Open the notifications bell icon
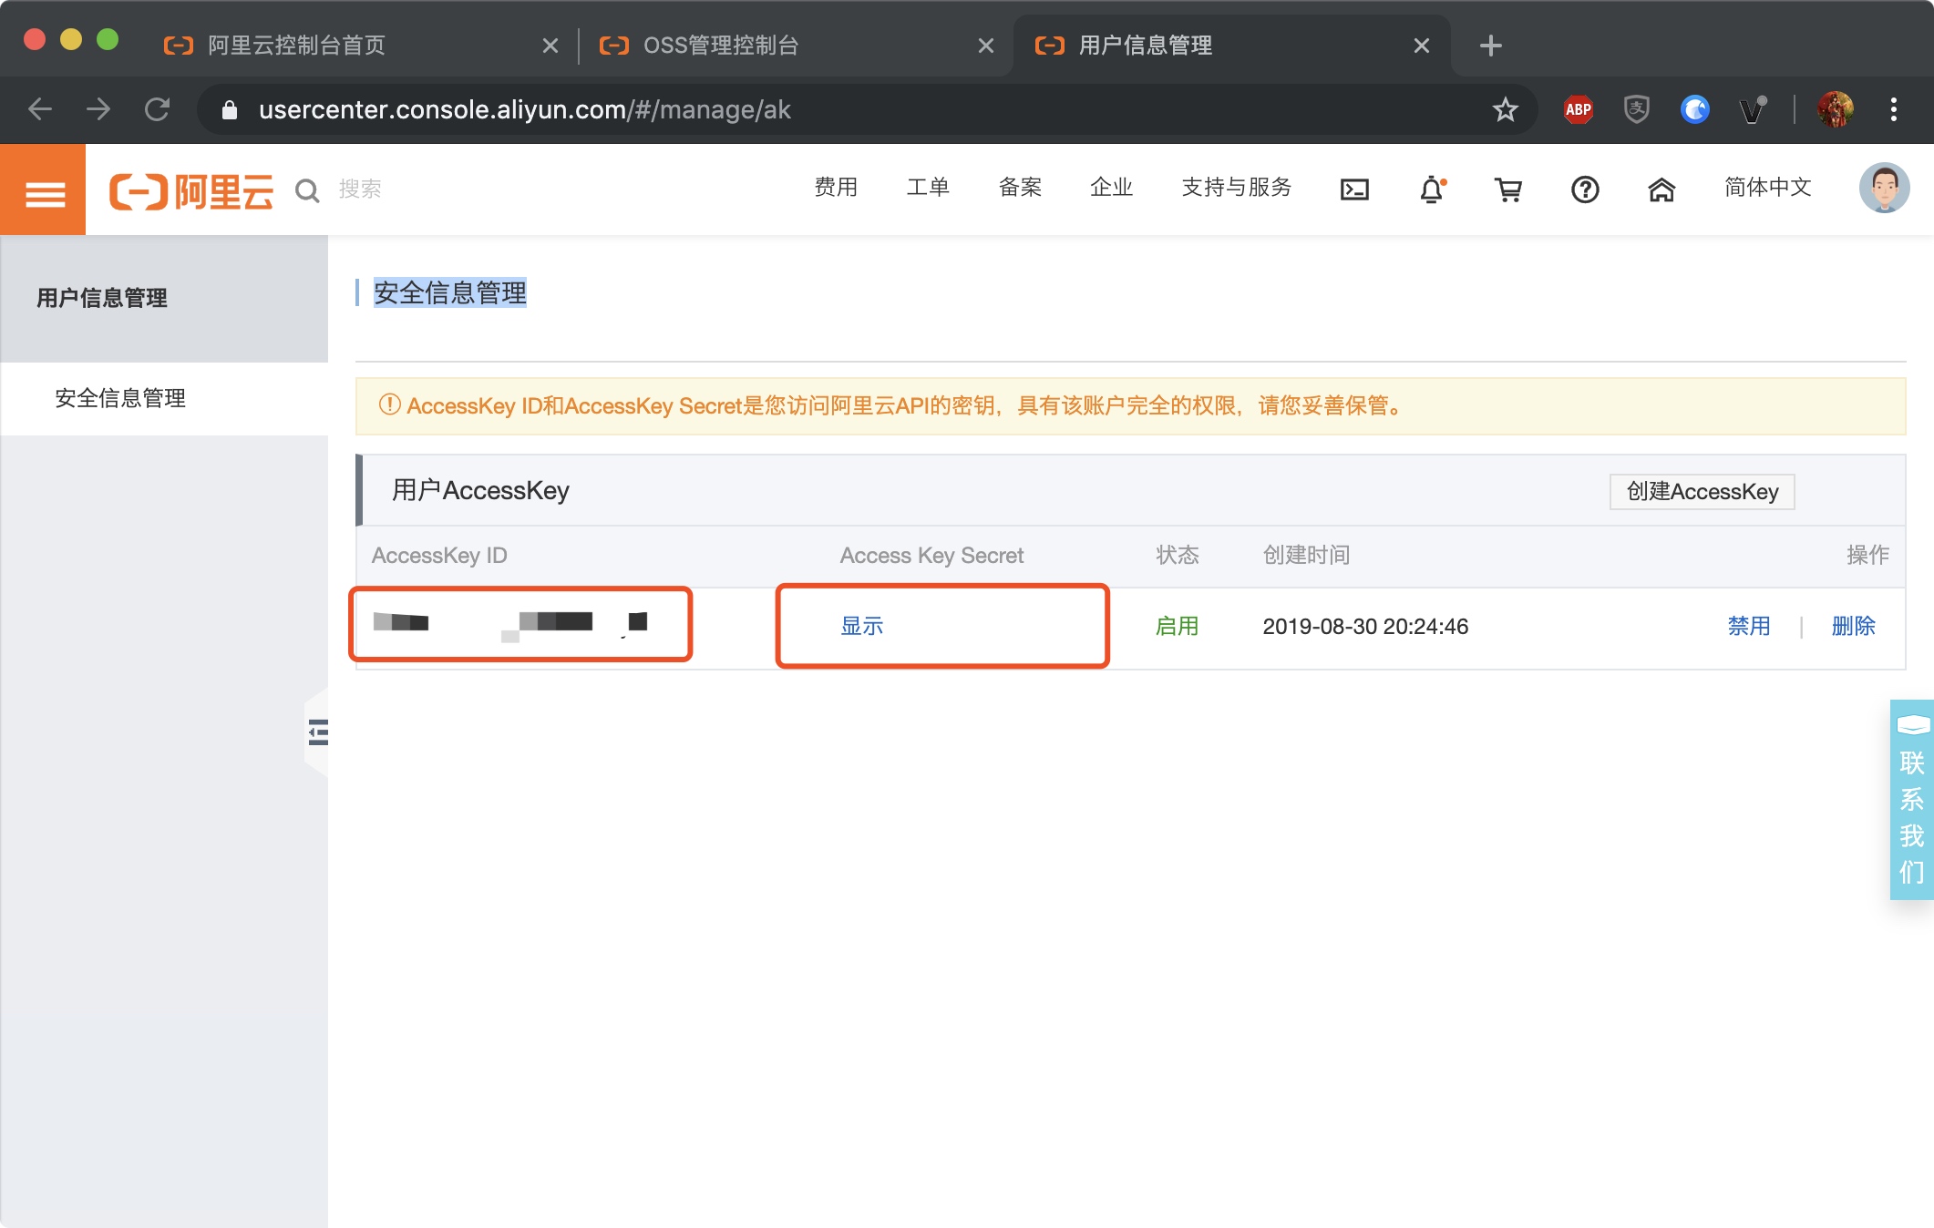Viewport: 1934px width, 1228px height. pos(1431,189)
